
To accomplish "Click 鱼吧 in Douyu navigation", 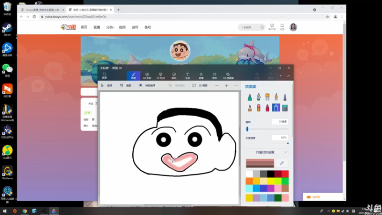I will tap(148, 27).
